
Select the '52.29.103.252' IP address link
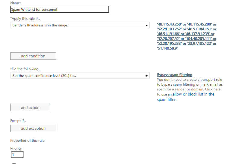(x=169, y=29)
